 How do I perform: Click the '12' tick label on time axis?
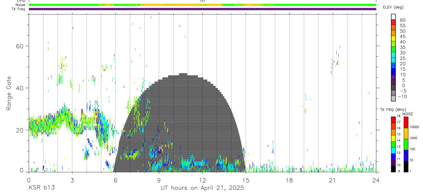tap(202, 180)
